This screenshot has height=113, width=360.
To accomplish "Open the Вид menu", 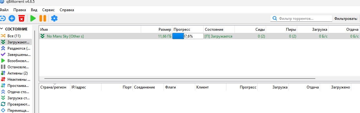I will (34, 10).
